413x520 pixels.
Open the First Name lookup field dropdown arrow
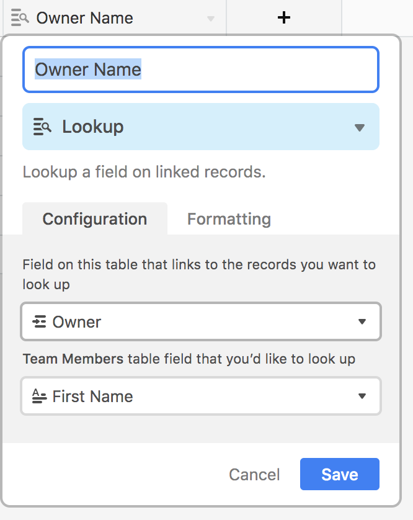[362, 397]
